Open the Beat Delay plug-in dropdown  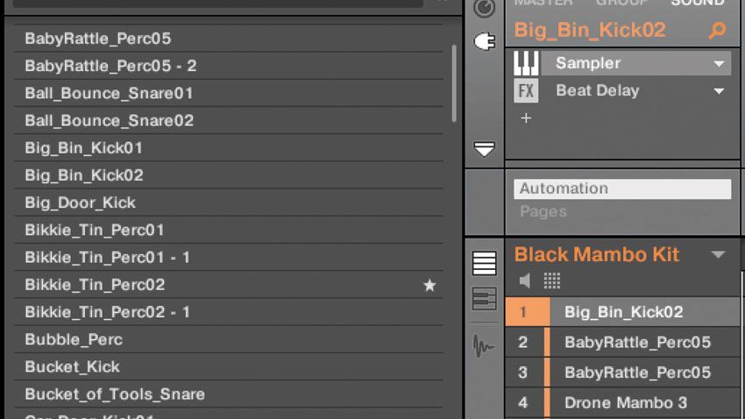(x=719, y=91)
